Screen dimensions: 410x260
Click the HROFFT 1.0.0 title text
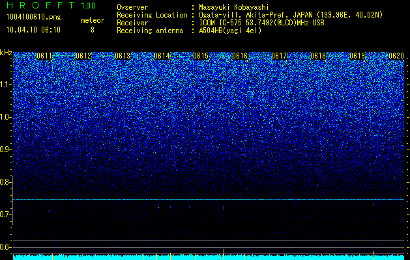coord(51,5)
